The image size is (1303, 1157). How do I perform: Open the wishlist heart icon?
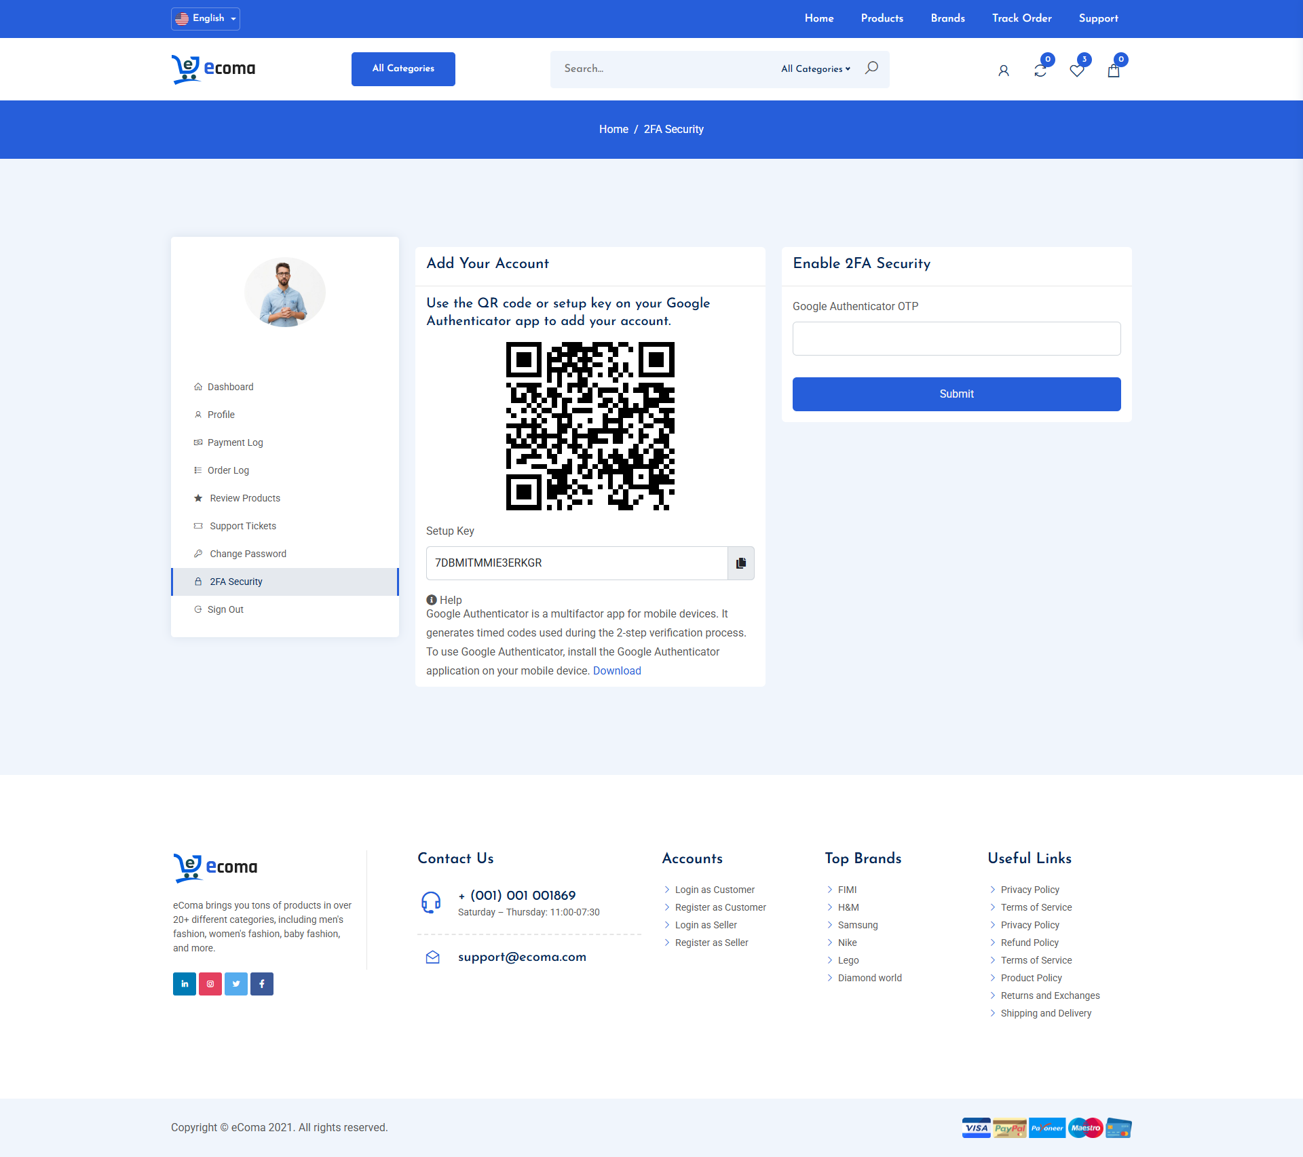tap(1077, 70)
